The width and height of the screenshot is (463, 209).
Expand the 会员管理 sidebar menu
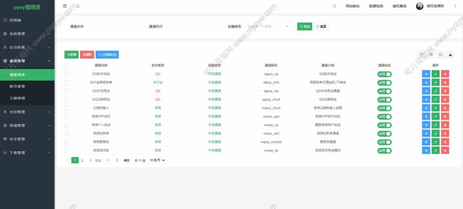27,112
